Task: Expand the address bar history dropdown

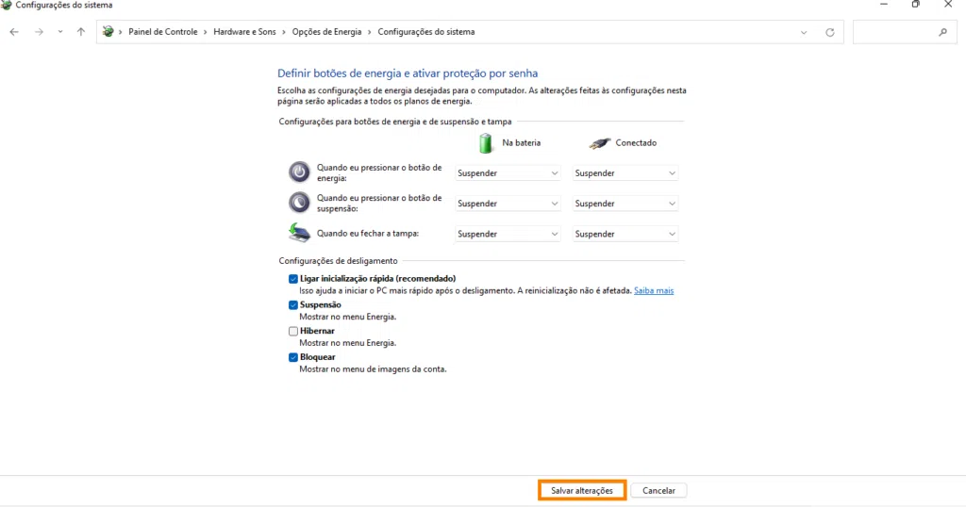Action: (x=804, y=33)
